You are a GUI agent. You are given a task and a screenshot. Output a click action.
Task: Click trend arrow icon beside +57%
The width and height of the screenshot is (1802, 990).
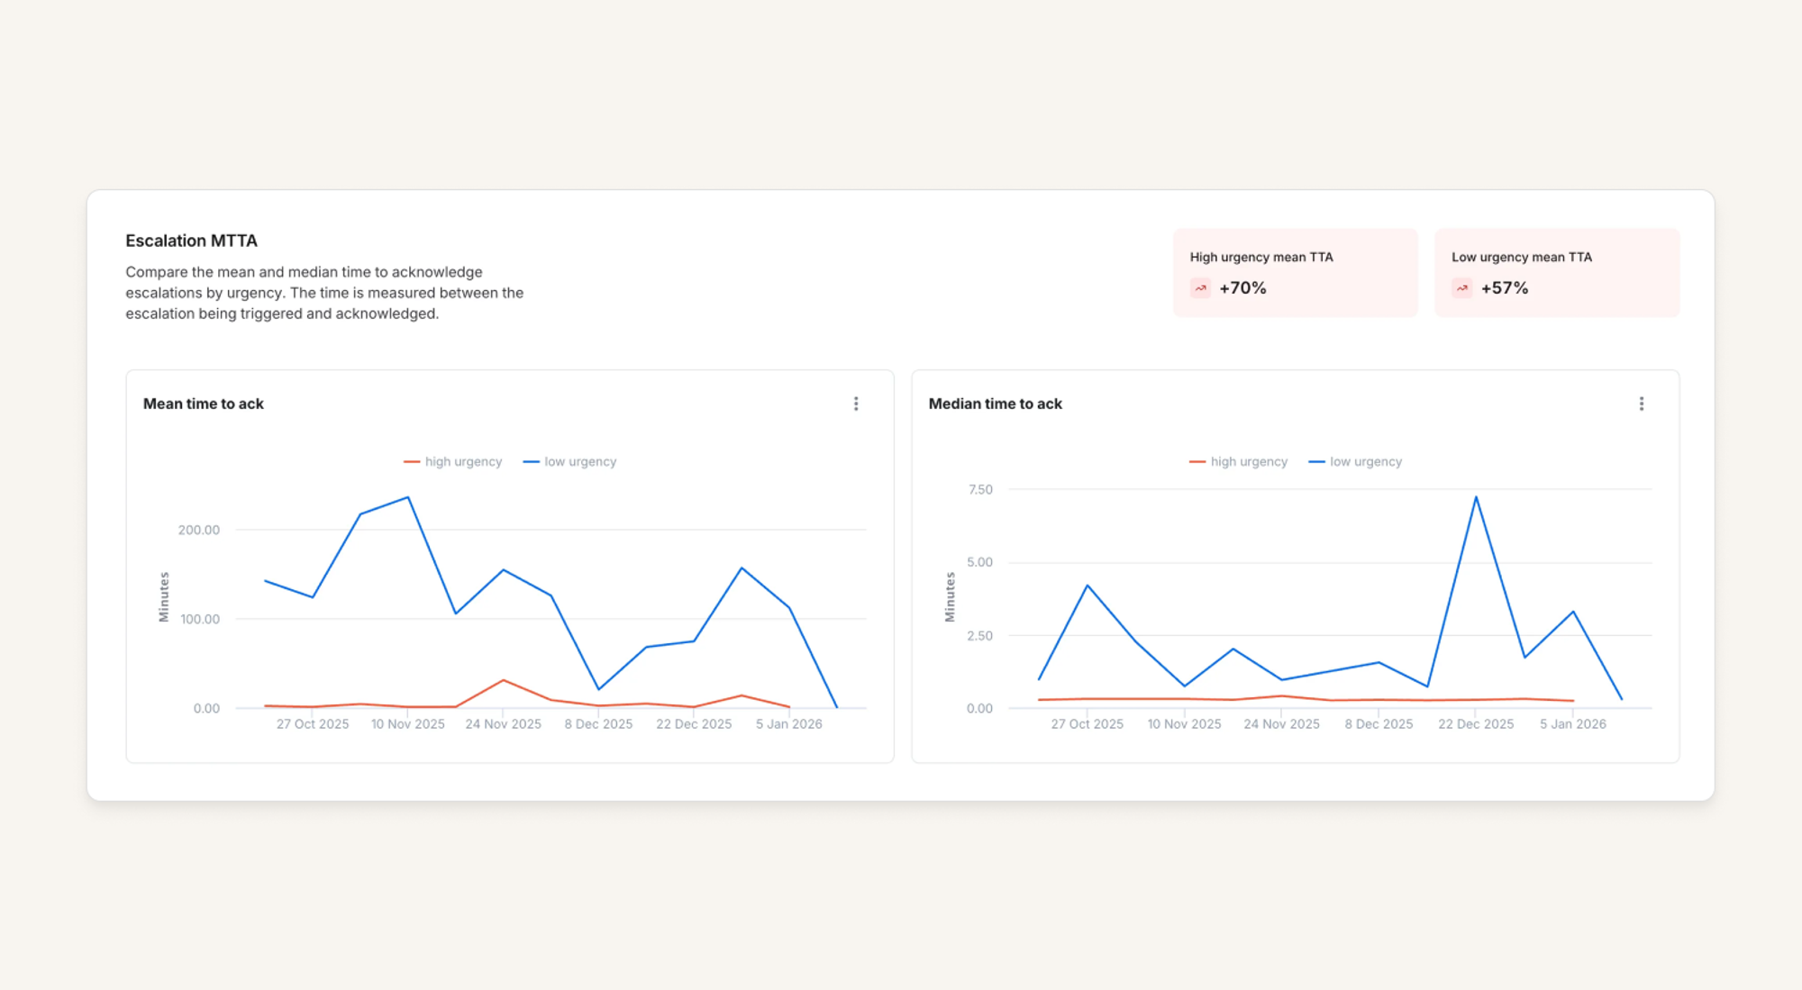pos(1461,288)
